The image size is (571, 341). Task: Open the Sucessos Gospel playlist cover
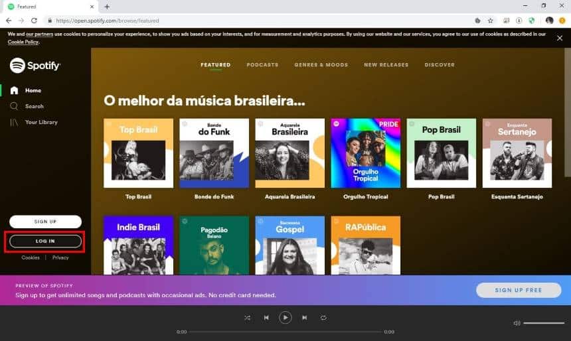[290, 245]
